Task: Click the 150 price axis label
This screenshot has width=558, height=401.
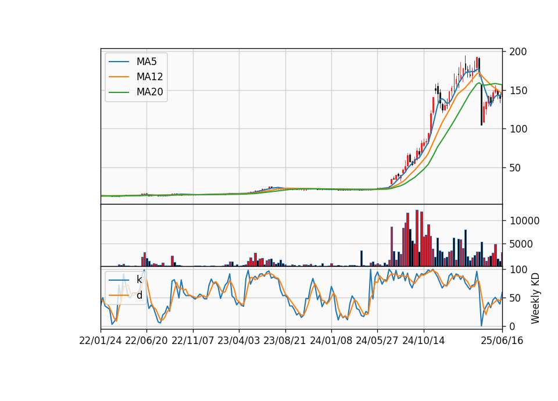Action: (518, 91)
